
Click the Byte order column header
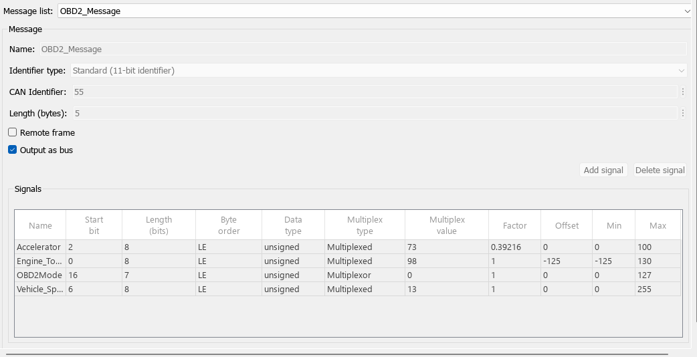(229, 225)
